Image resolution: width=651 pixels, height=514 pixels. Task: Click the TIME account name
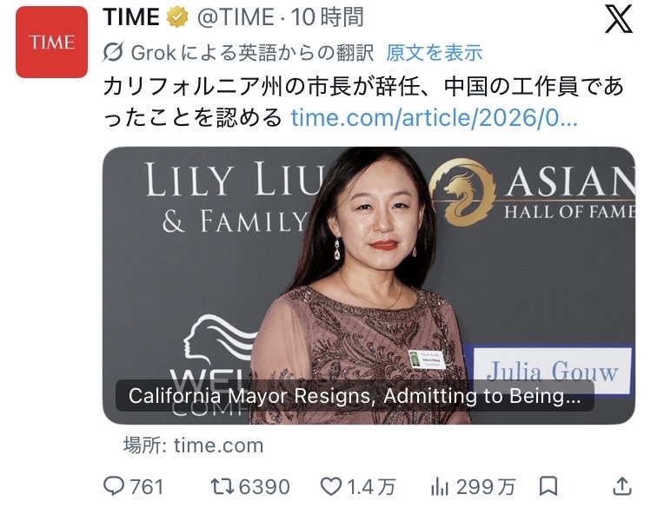tap(131, 17)
